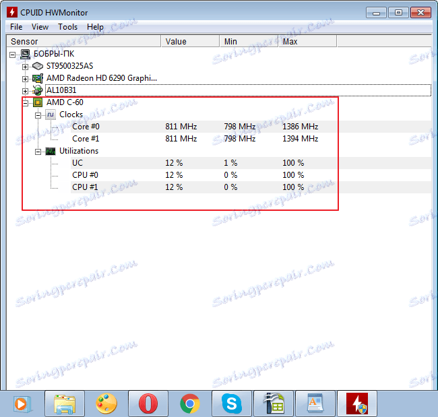
Task: Select the AL10B31 tree item
Action: [61, 90]
